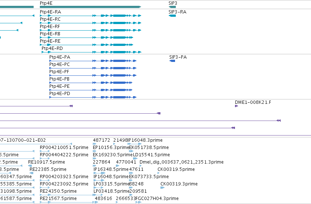311x204 pixels.
Task: Click the Ptp4E-PF protein label
Action: 59,72
